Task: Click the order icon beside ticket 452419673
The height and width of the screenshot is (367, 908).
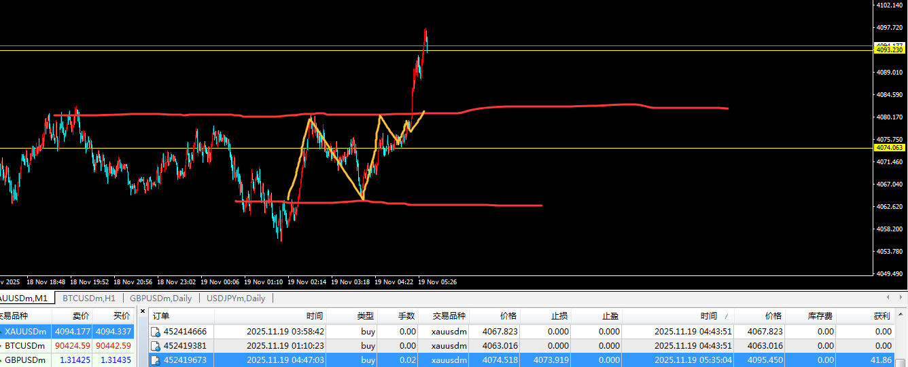Action: click(x=156, y=360)
